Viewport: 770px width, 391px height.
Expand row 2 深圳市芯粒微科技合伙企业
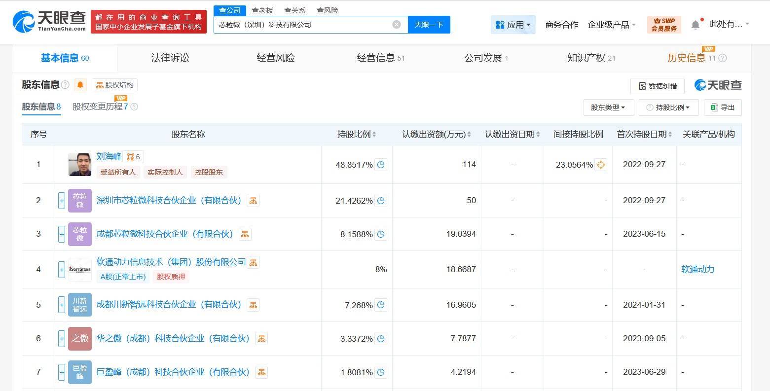click(62, 201)
